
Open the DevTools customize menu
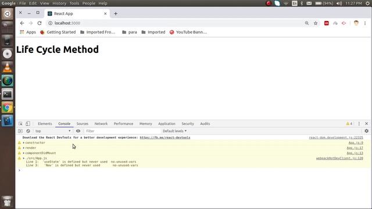click(x=359, y=124)
